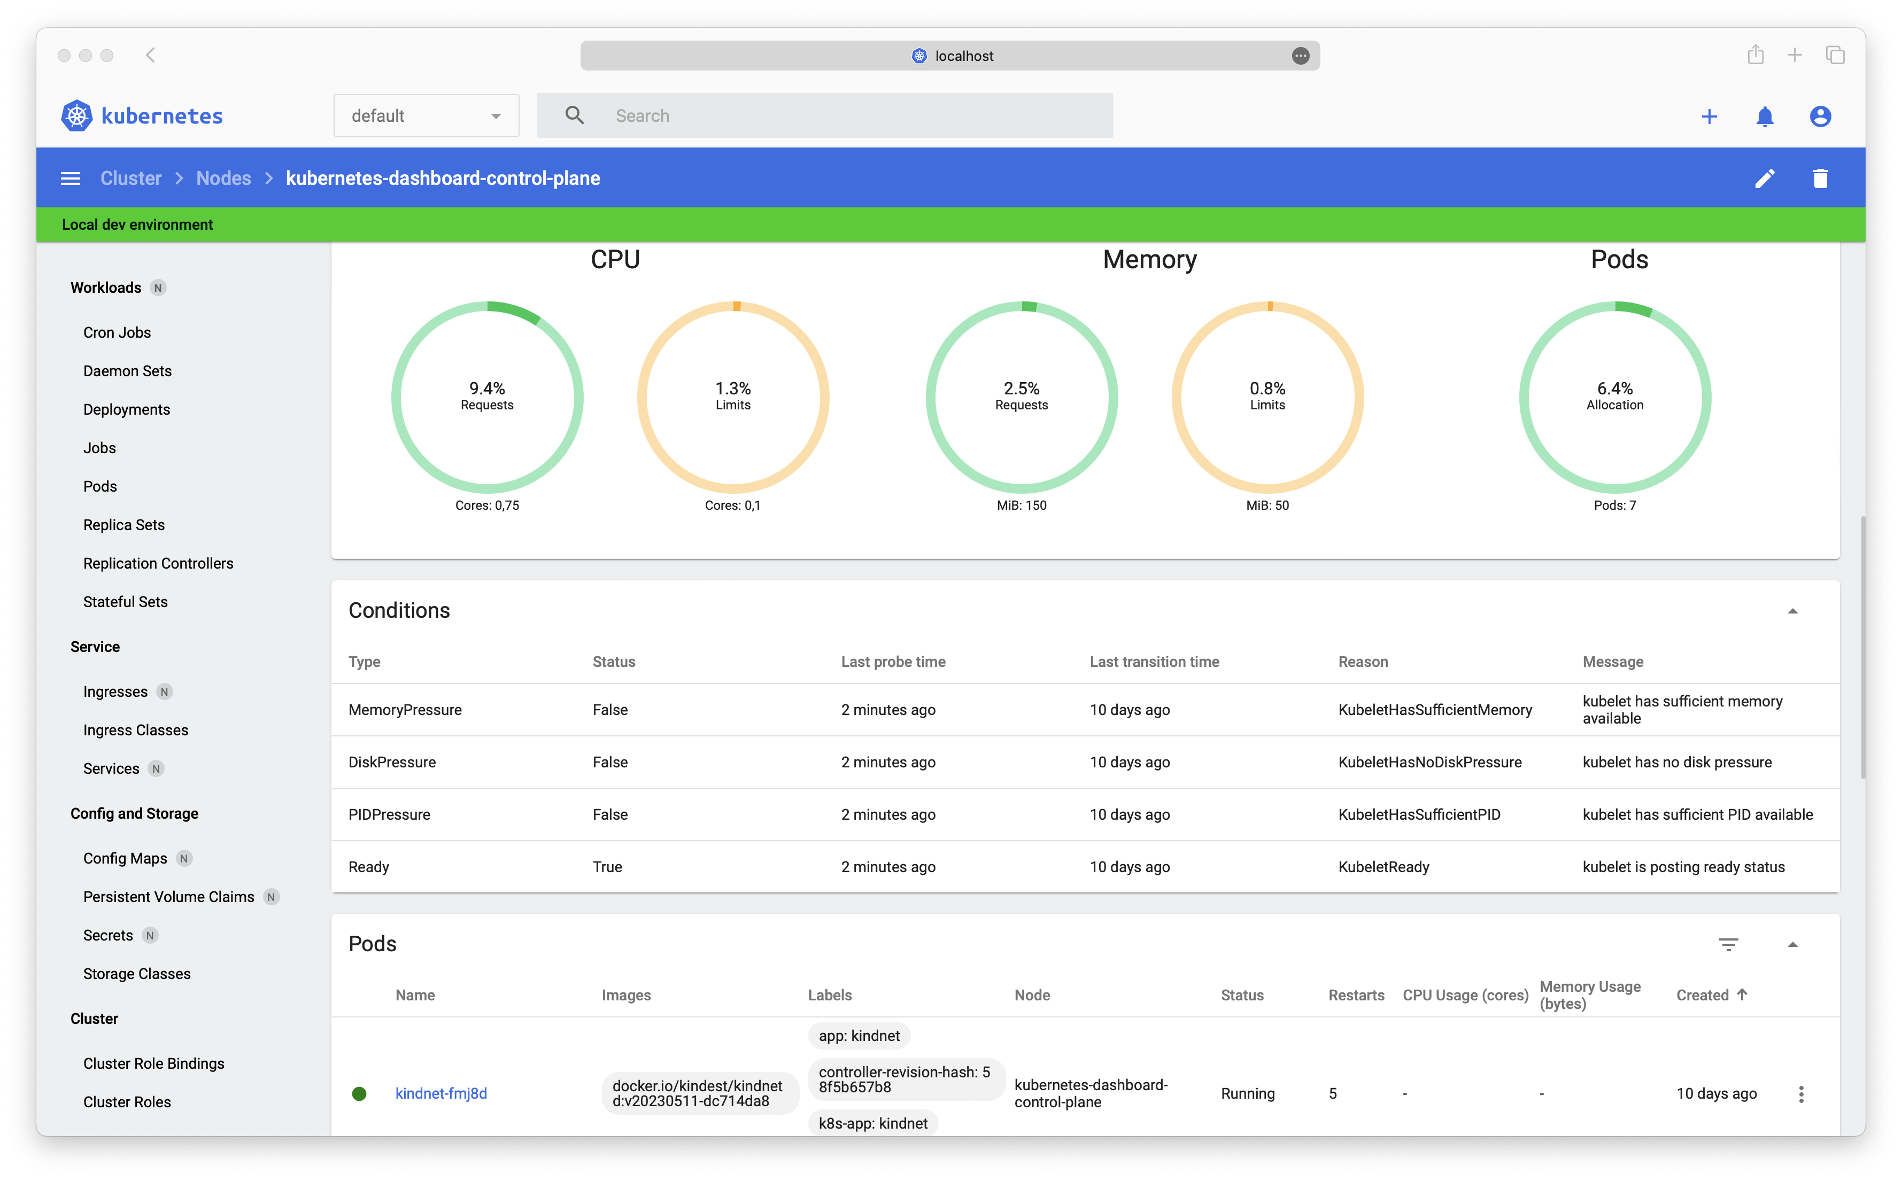Select Pods from sidebar

99,486
